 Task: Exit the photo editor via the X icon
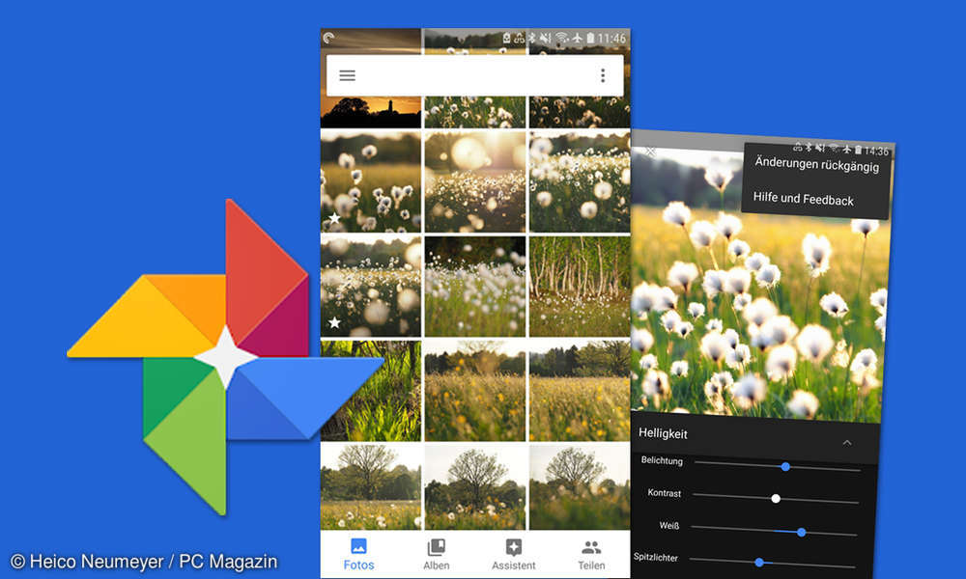coord(653,152)
